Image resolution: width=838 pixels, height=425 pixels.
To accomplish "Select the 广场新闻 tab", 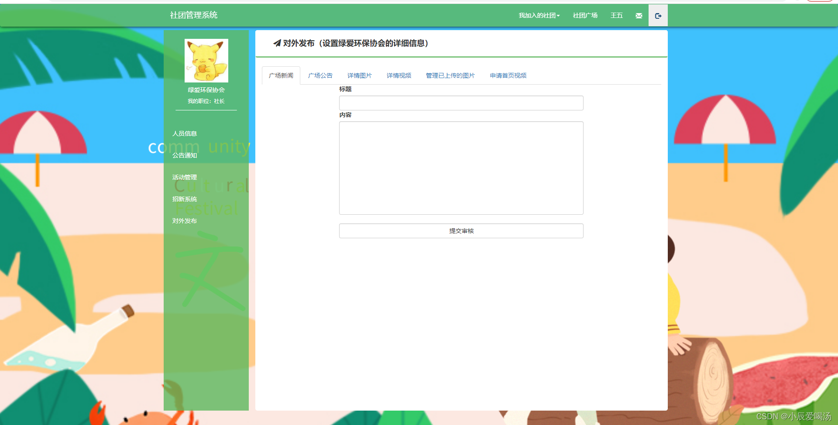I will [281, 75].
